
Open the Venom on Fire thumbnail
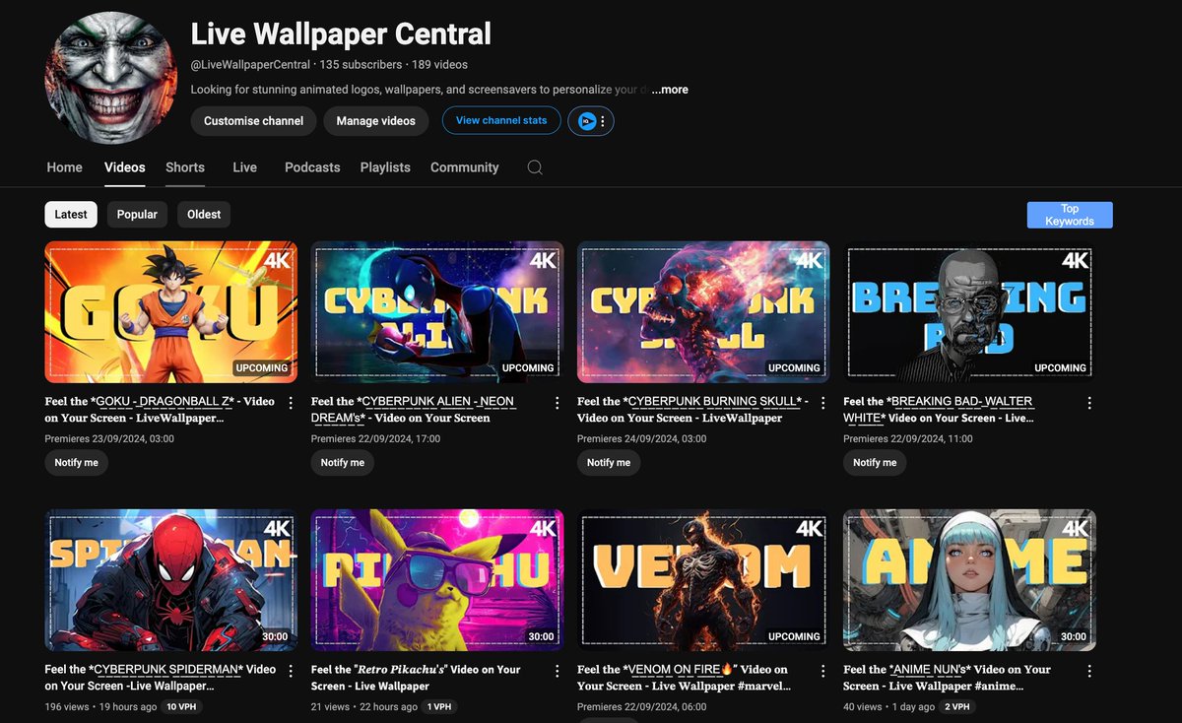(703, 580)
